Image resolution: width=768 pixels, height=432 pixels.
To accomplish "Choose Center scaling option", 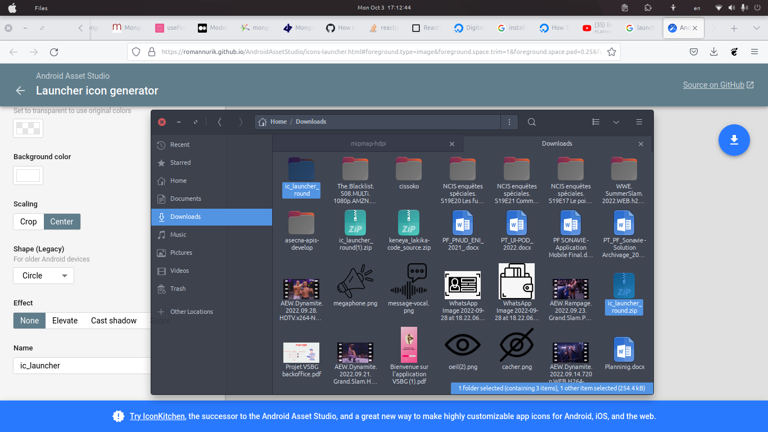I will [62, 222].
